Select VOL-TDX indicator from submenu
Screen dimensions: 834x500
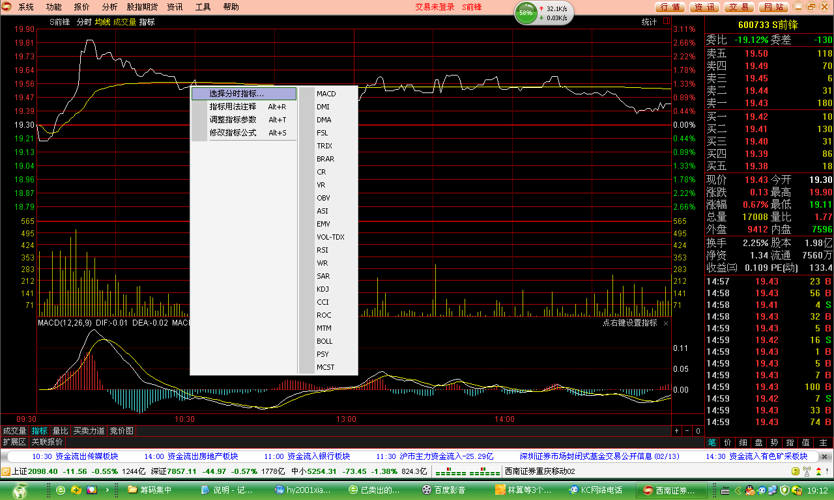coord(328,237)
